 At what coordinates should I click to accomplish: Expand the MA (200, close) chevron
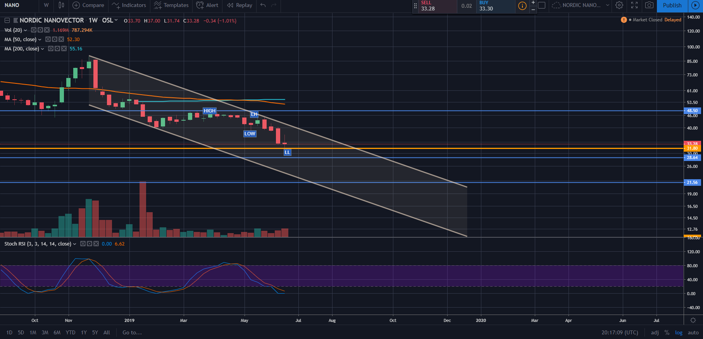tap(42, 49)
